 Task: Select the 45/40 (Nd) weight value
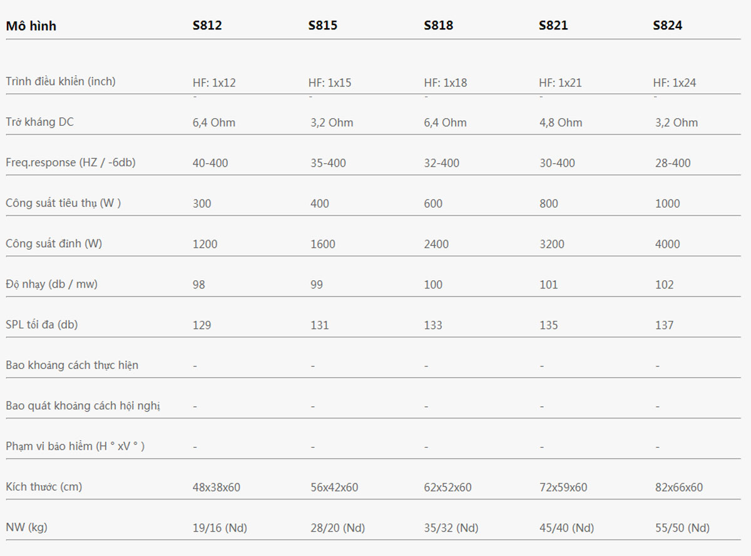[566, 528]
